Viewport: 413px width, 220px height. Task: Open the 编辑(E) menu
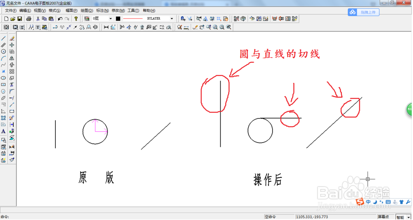25,11
